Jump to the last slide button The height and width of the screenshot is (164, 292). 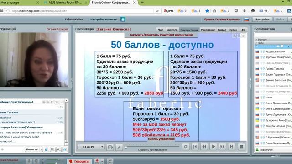[232, 147]
